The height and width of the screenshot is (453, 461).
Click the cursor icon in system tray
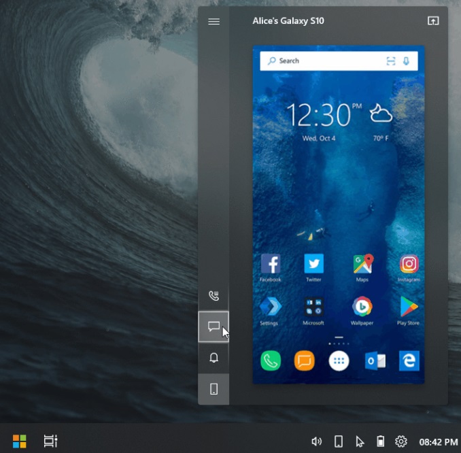click(x=360, y=441)
